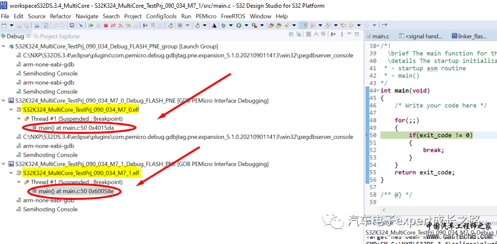Select first Semihosting Console under Launch Group
The image size is (497, 244).
[x=50, y=73]
